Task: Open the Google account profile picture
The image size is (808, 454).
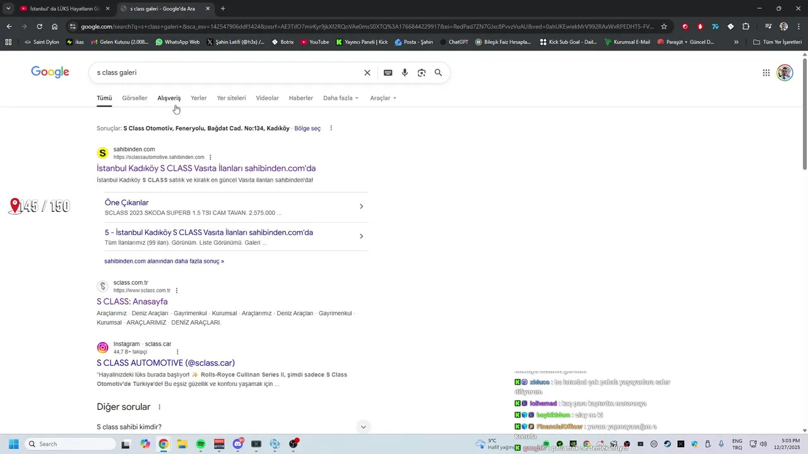Action: point(785,73)
